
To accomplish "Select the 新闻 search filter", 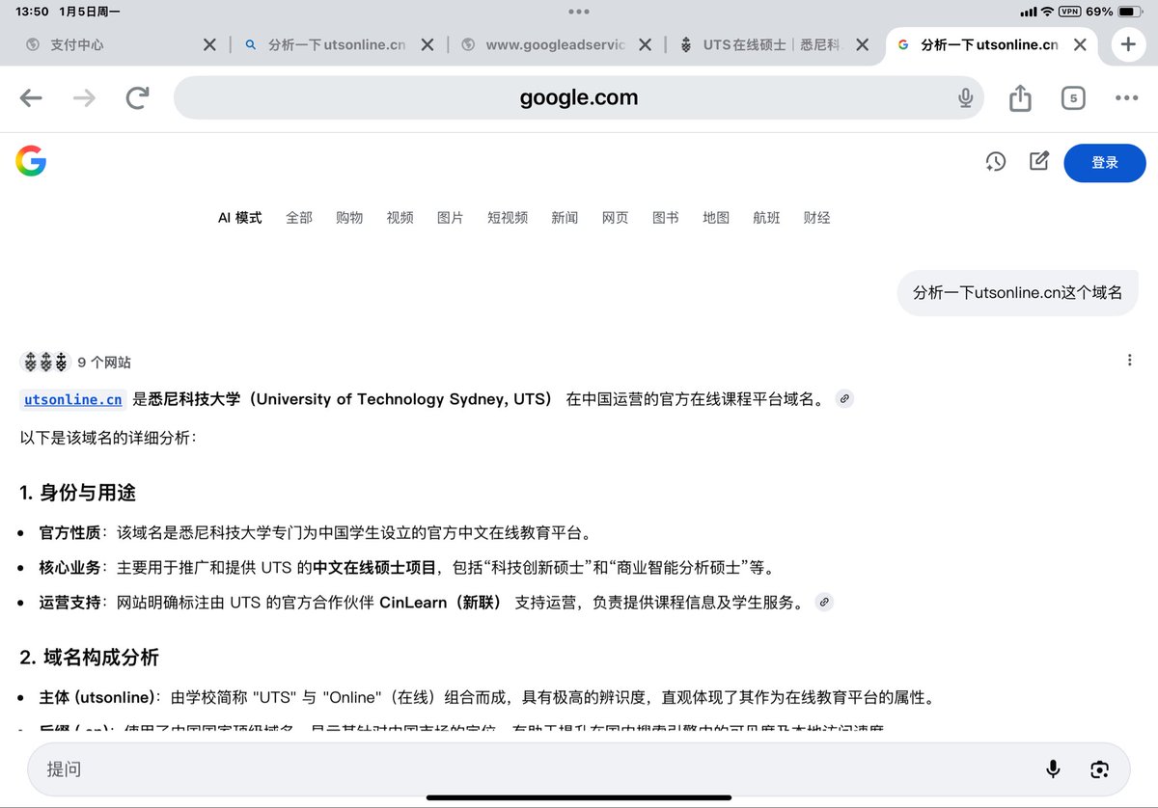I will [565, 218].
